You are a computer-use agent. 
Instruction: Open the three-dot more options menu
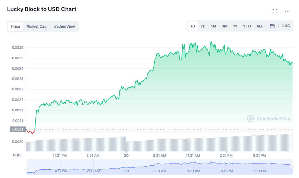tap(287, 11)
